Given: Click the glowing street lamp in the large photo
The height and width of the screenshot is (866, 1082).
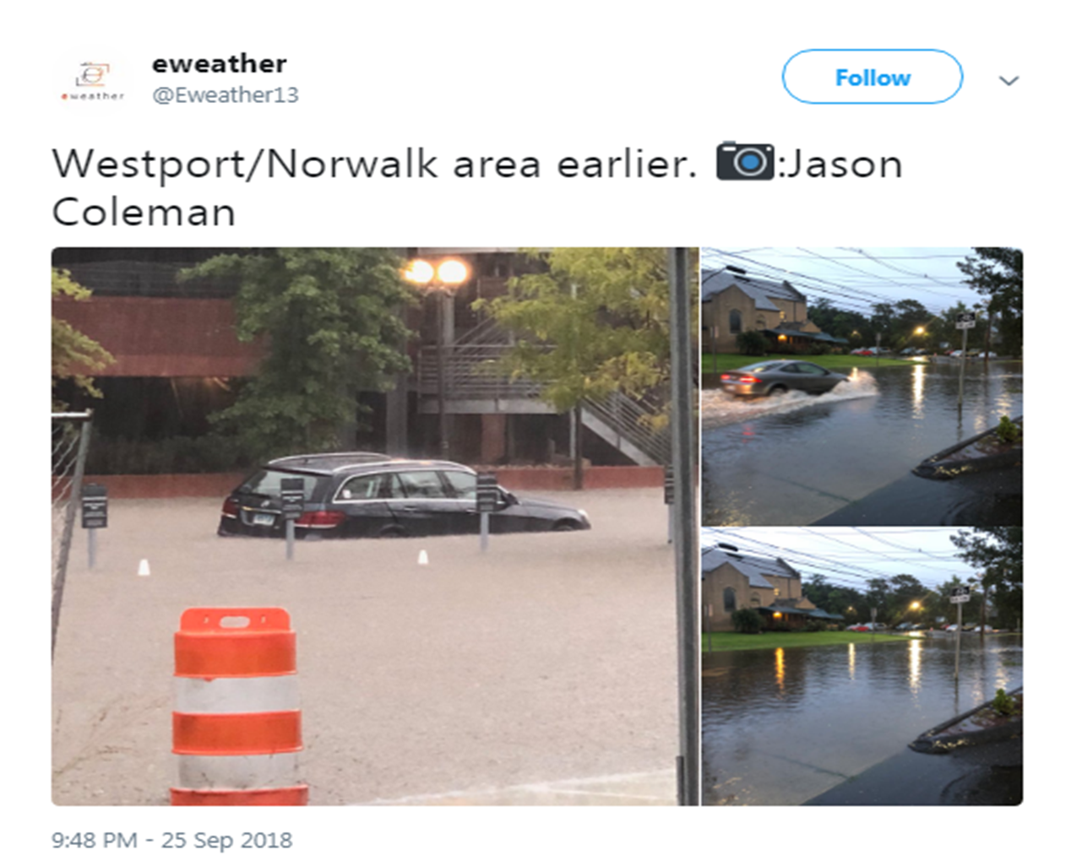Looking at the screenshot, I should 436,272.
